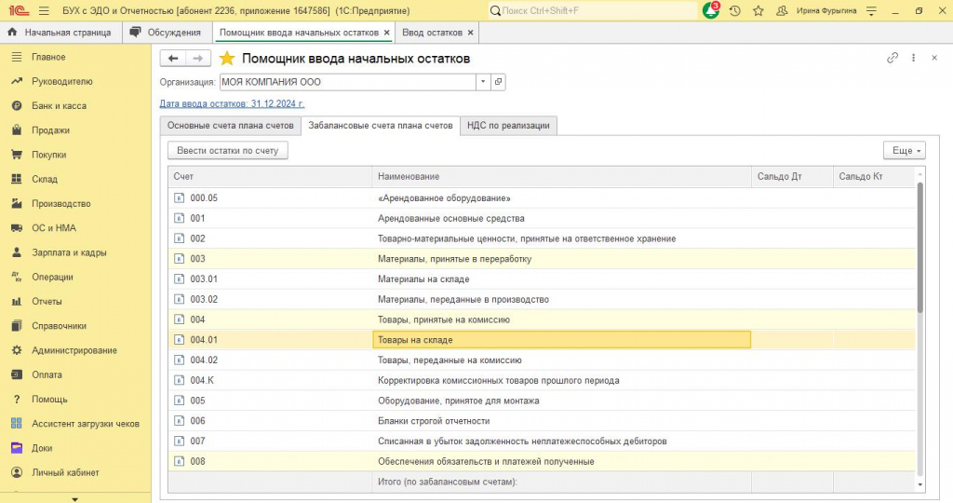Image resolution: width=953 pixels, height=503 pixels.
Task: Open organization record button next to dropdown
Action: coord(499,81)
